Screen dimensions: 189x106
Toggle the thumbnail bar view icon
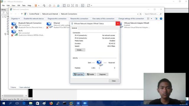click(x=68, y=6)
